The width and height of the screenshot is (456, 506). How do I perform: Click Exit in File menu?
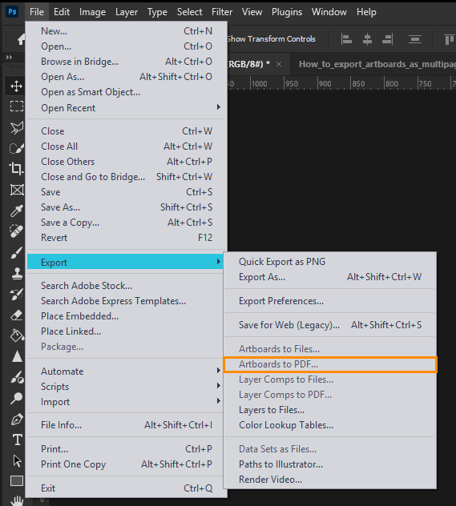[x=125, y=488]
